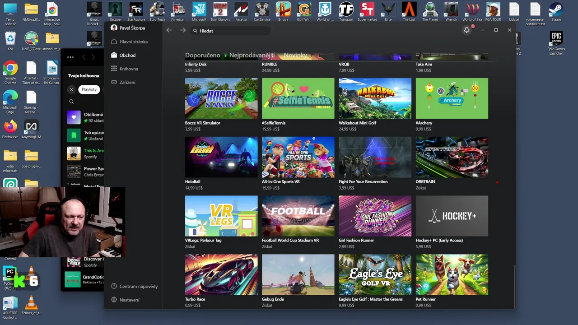Click Získat under ORBTRAIN
The width and height of the screenshot is (578, 325).
point(420,188)
